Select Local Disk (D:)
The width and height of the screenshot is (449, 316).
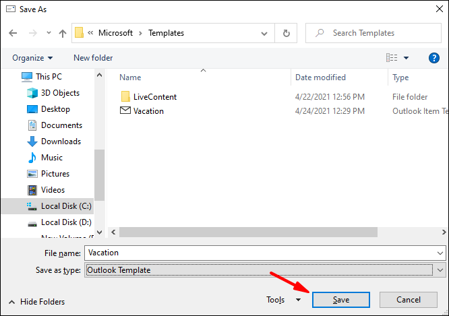click(x=66, y=222)
